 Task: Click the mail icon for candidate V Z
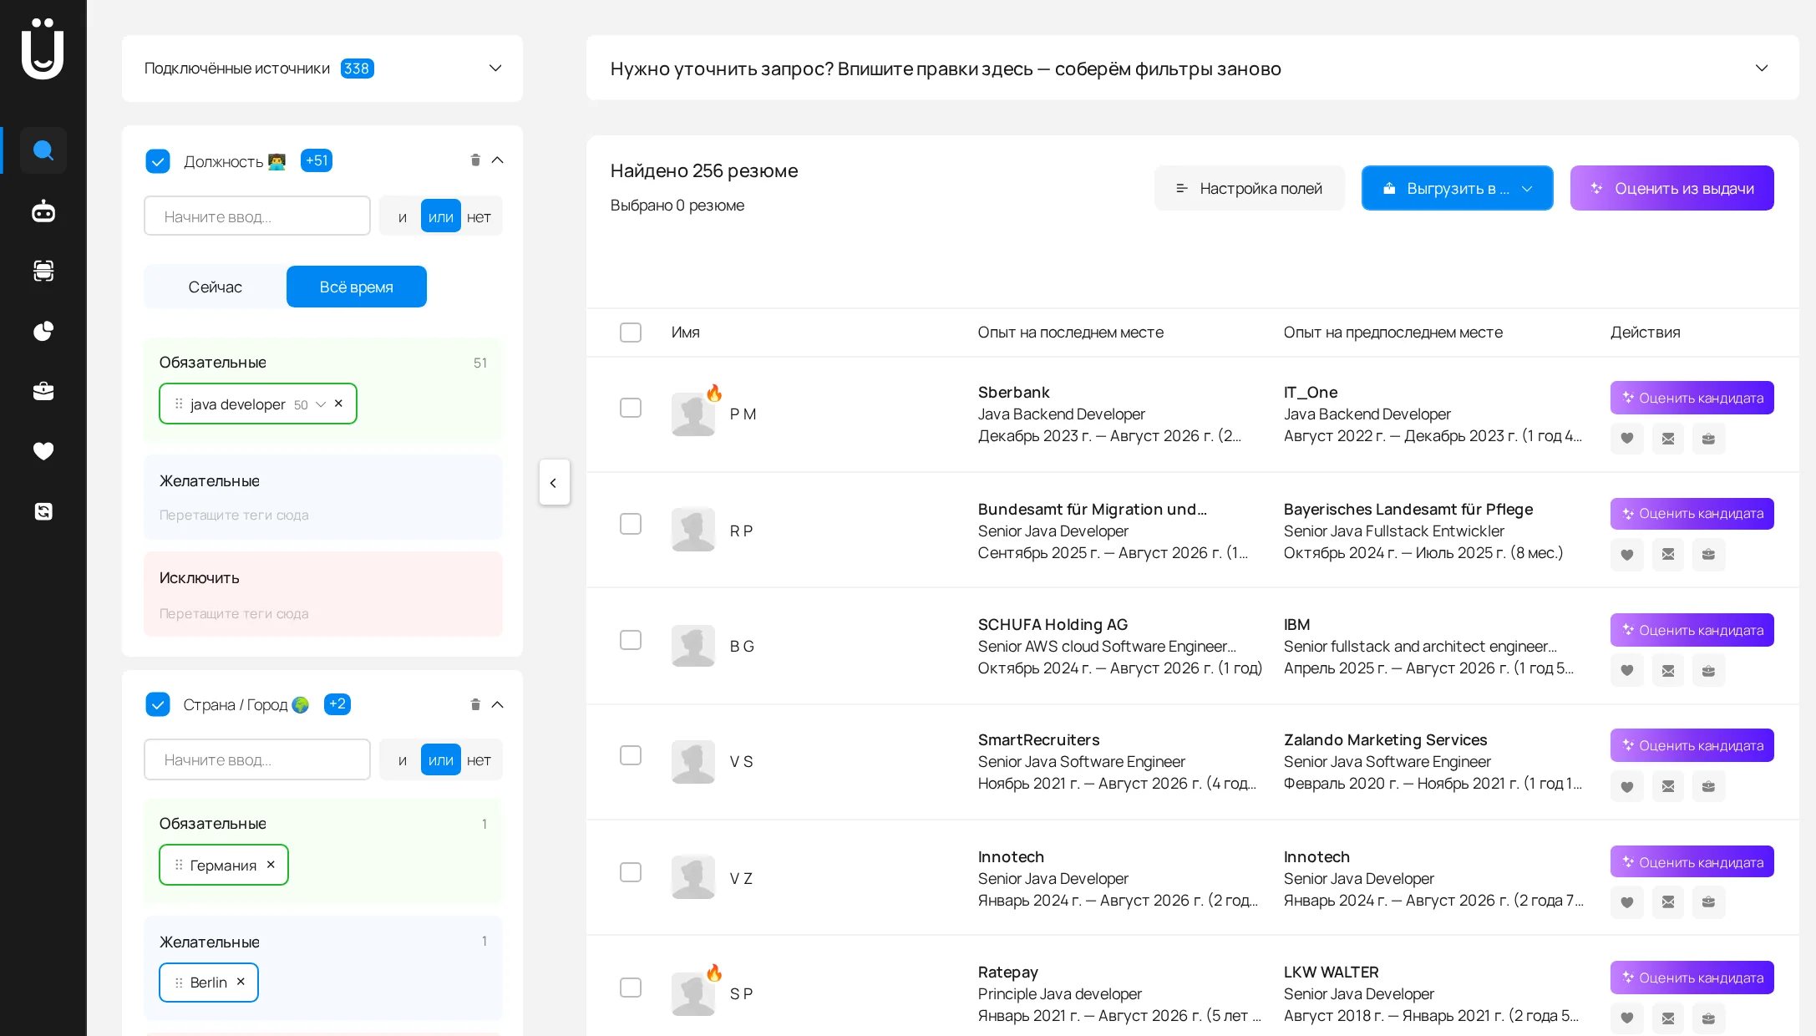(1668, 902)
